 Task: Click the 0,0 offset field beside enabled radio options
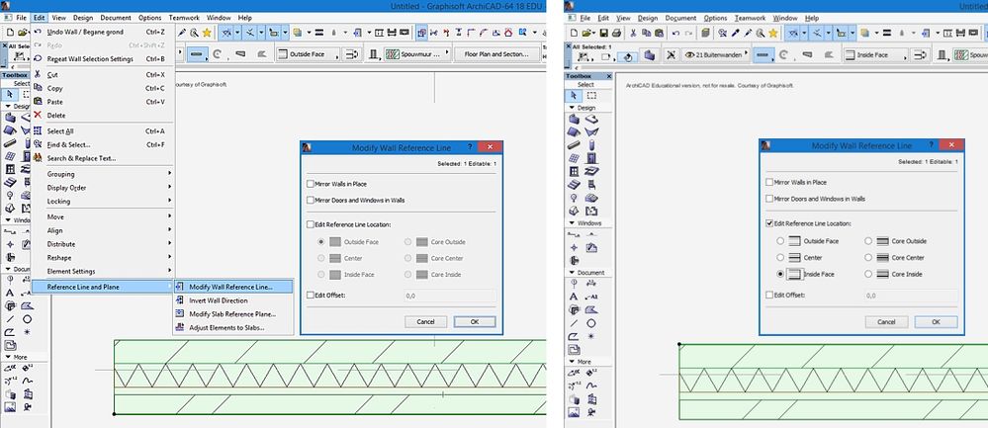[x=911, y=295]
